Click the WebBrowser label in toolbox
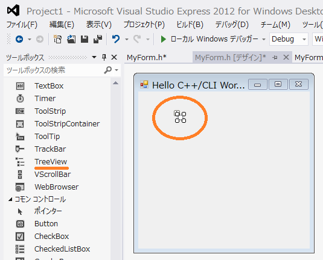The image size is (323, 260). (x=56, y=187)
